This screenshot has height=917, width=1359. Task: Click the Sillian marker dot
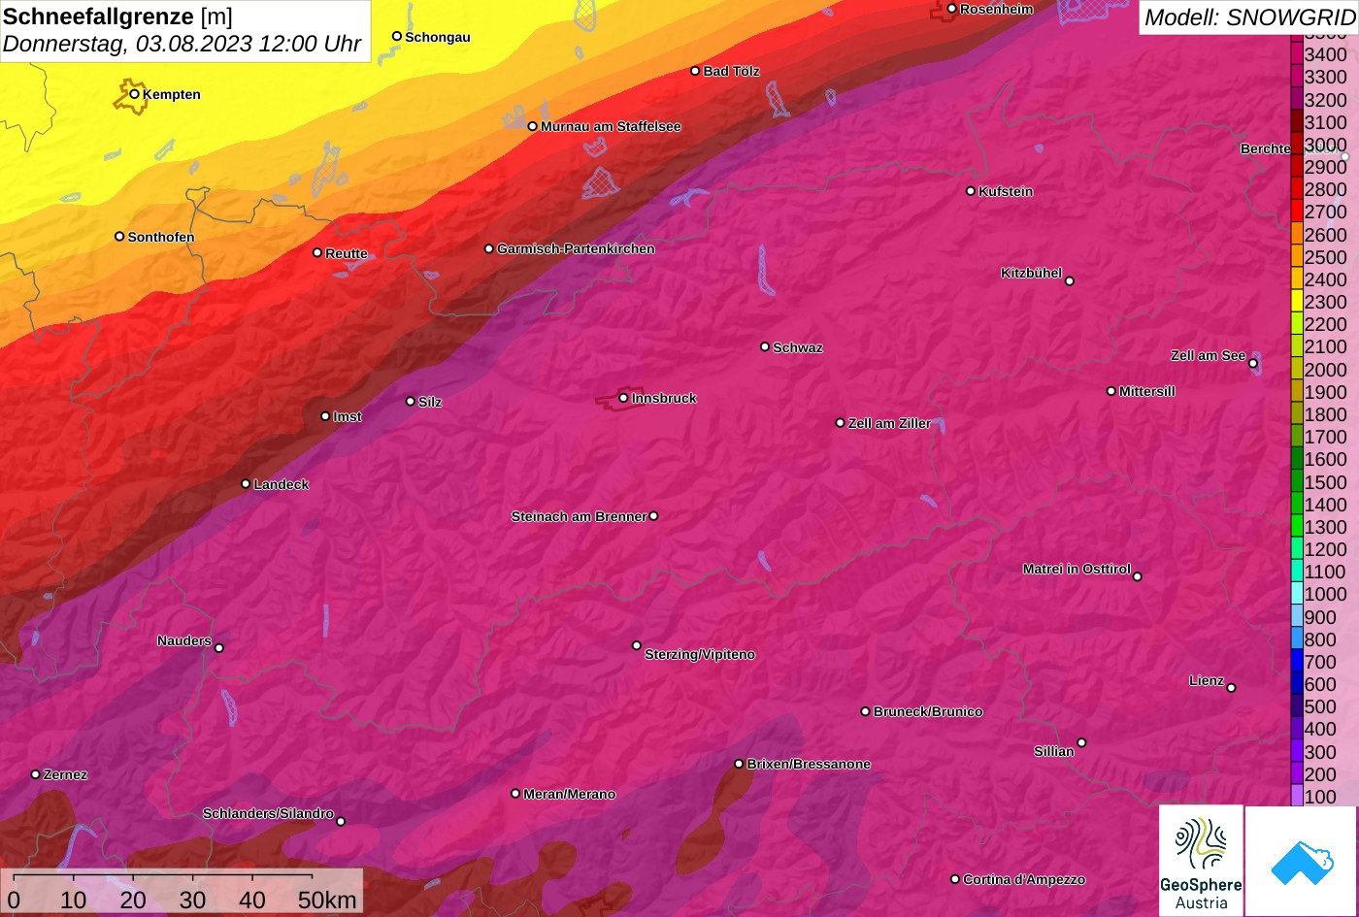click(1081, 743)
